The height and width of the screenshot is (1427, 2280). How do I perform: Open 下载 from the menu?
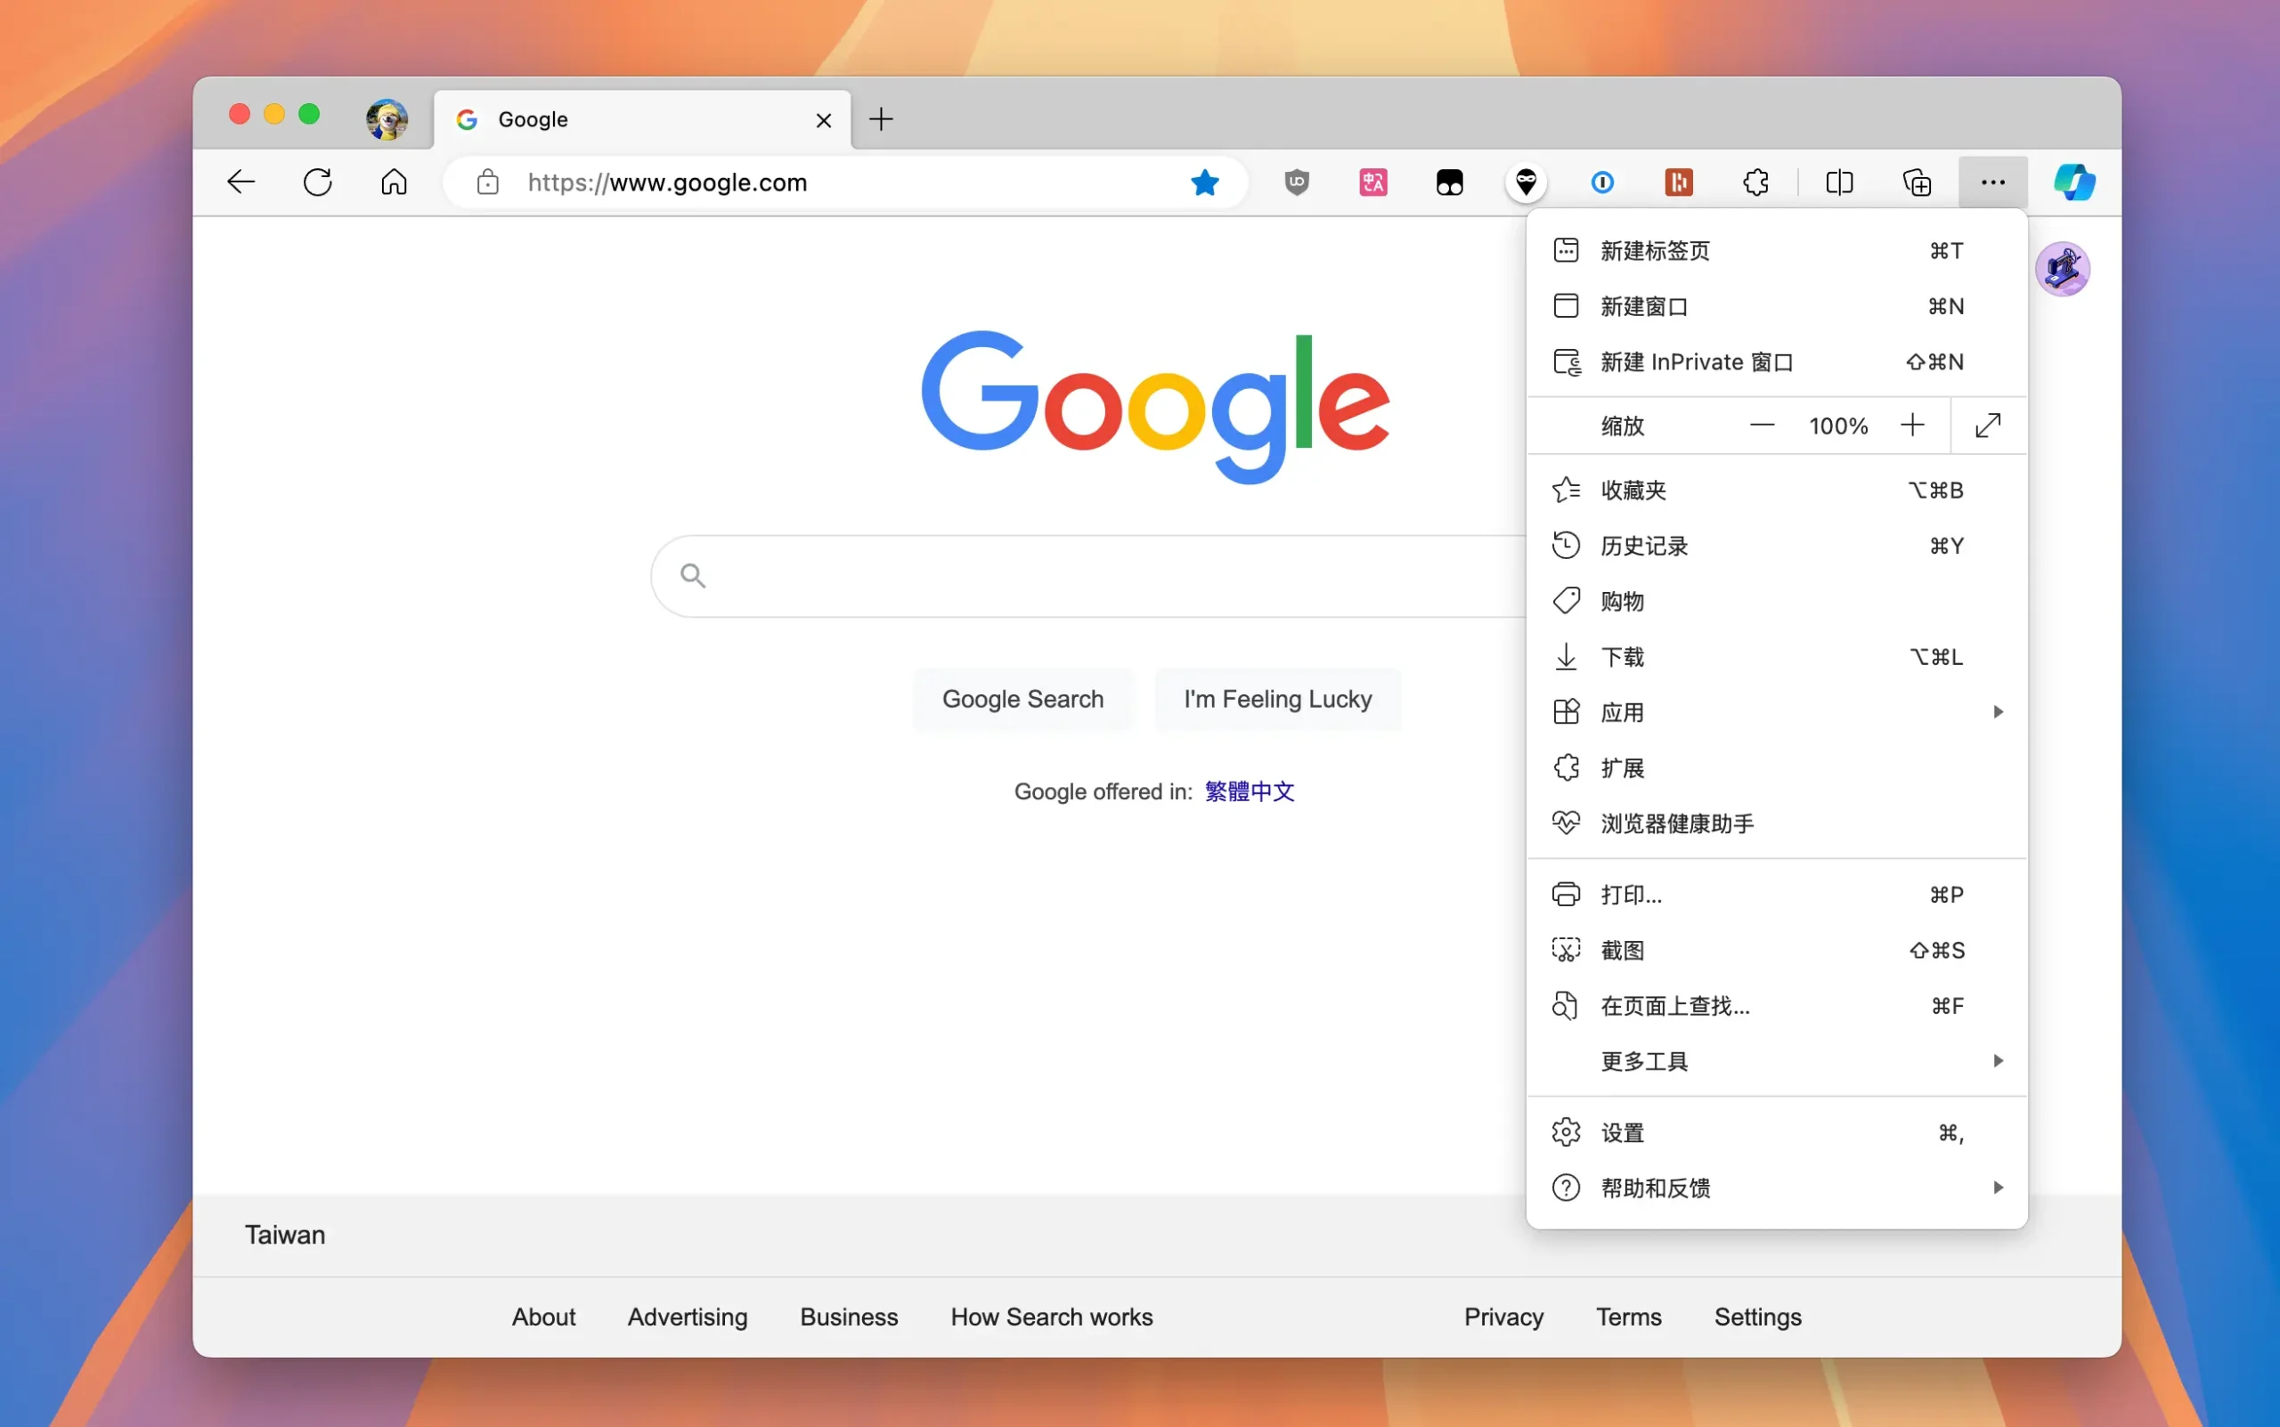[1777, 658]
